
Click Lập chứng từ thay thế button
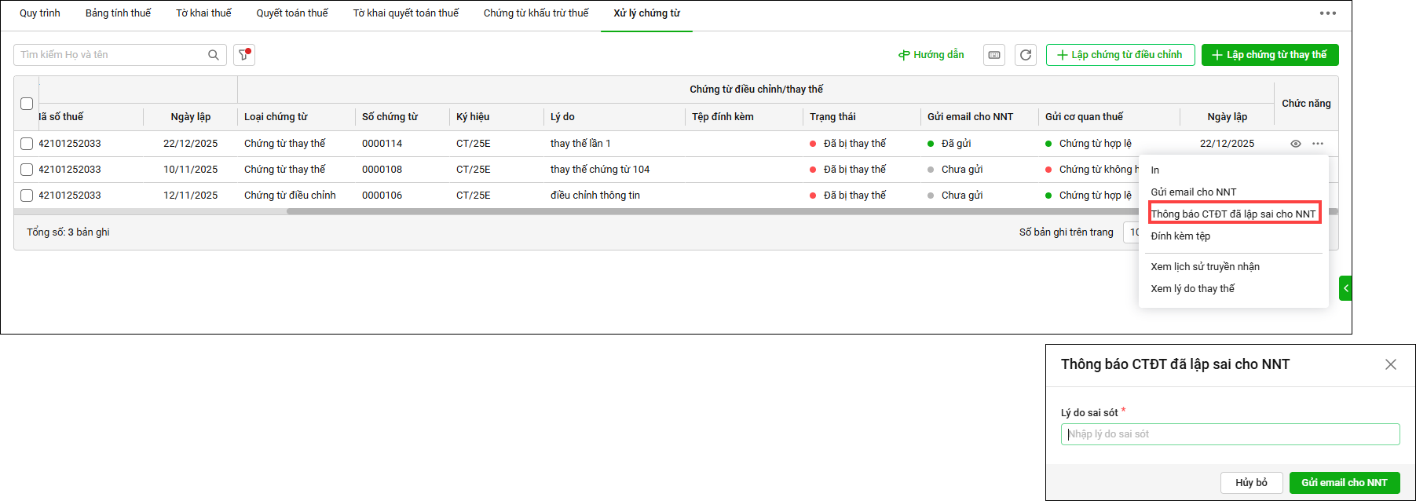[x=1269, y=55]
